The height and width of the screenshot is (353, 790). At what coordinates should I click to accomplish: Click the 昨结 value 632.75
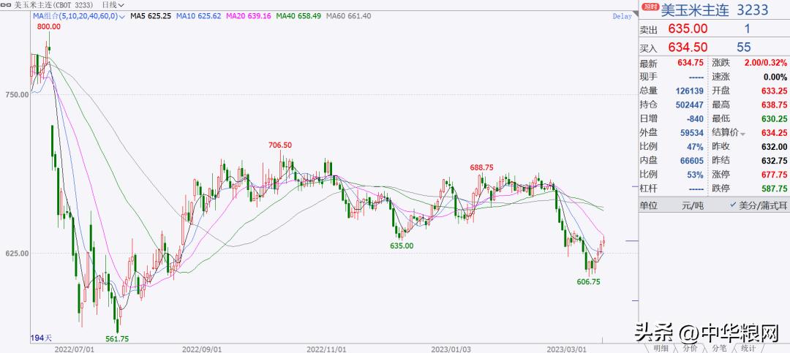773,161
